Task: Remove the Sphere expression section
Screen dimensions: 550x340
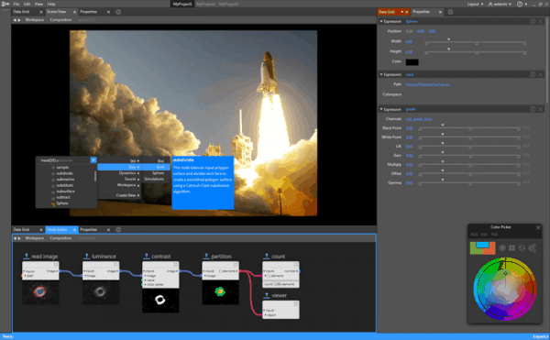Action: click(541, 21)
